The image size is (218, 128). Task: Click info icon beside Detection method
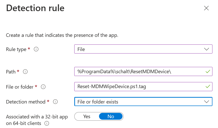(55, 102)
